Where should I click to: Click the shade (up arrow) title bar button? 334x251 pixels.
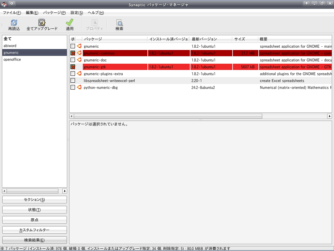(307, 3)
